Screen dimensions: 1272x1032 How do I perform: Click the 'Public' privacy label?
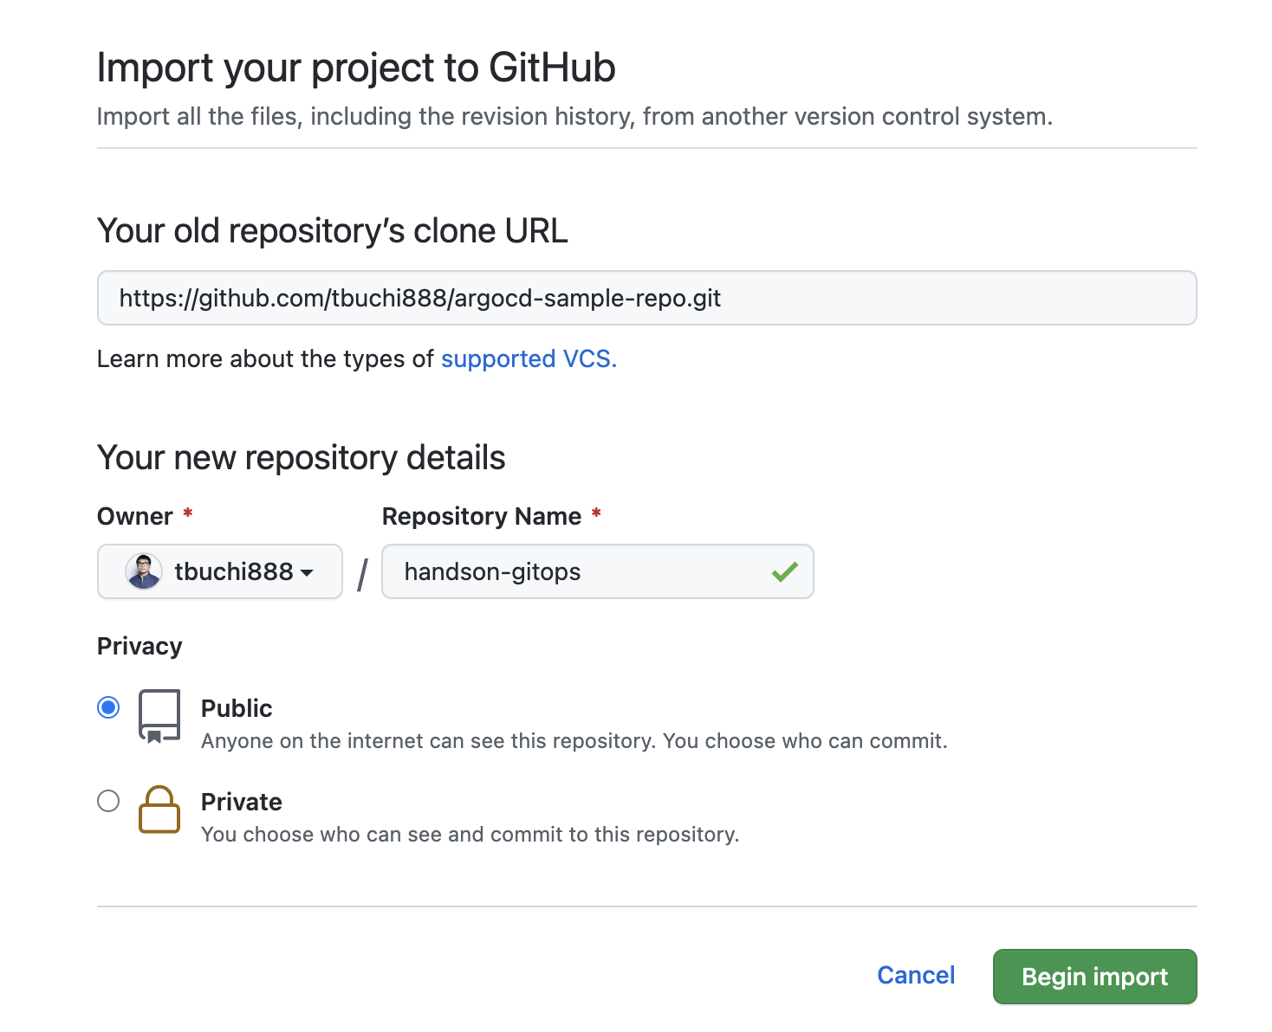[x=237, y=708]
